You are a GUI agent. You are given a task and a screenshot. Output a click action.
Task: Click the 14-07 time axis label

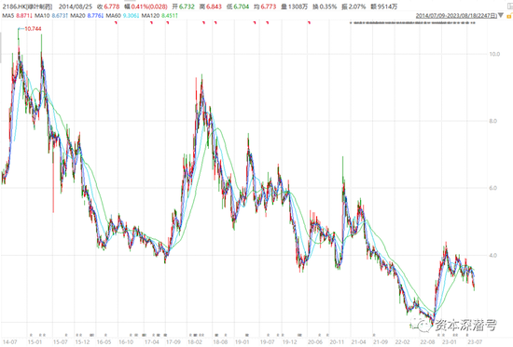9,341
